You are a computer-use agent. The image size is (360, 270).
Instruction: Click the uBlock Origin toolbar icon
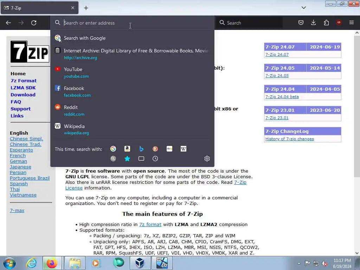pyautogui.click(x=339, y=22)
